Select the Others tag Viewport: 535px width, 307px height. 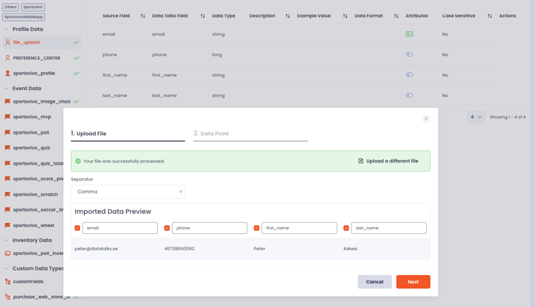click(11, 7)
